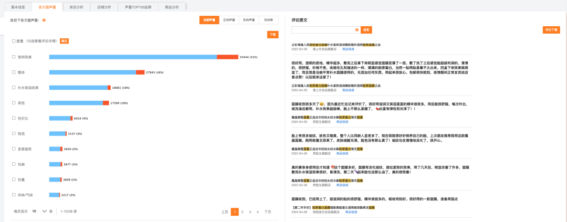The width and height of the screenshot is (567, 222).
Task: Click the value label 18081 (10%)
Action: click(x=121, y=88)
